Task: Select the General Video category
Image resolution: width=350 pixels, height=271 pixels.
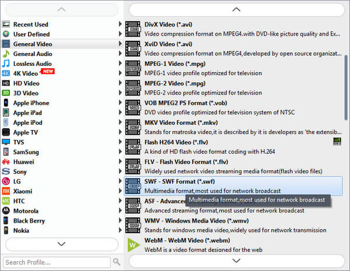Action: pyautogui.click(x=33, y=44)
